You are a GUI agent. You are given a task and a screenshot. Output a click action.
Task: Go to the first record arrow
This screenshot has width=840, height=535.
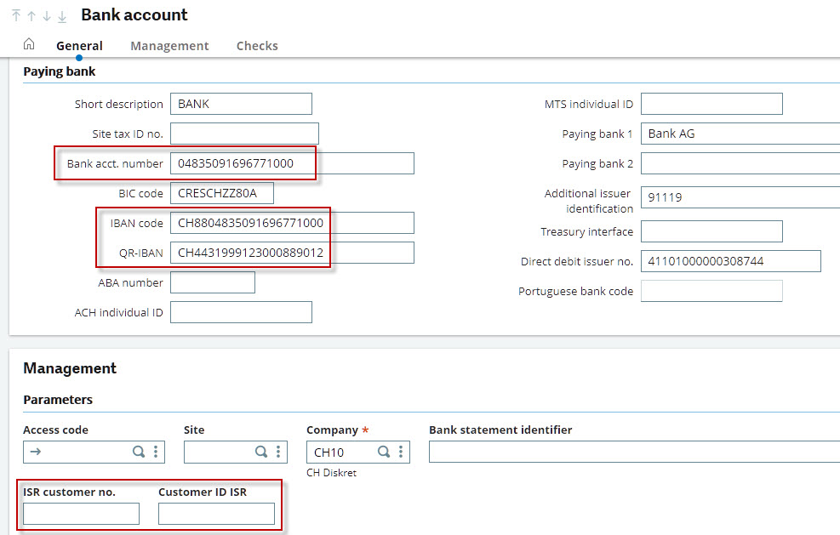pyautogui.click(x=16, y=16)
